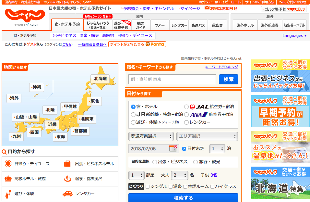The height and width of the screenshot is (202, 310).
Task: Open the 北海道特集 banner
Action: (280, 183)
